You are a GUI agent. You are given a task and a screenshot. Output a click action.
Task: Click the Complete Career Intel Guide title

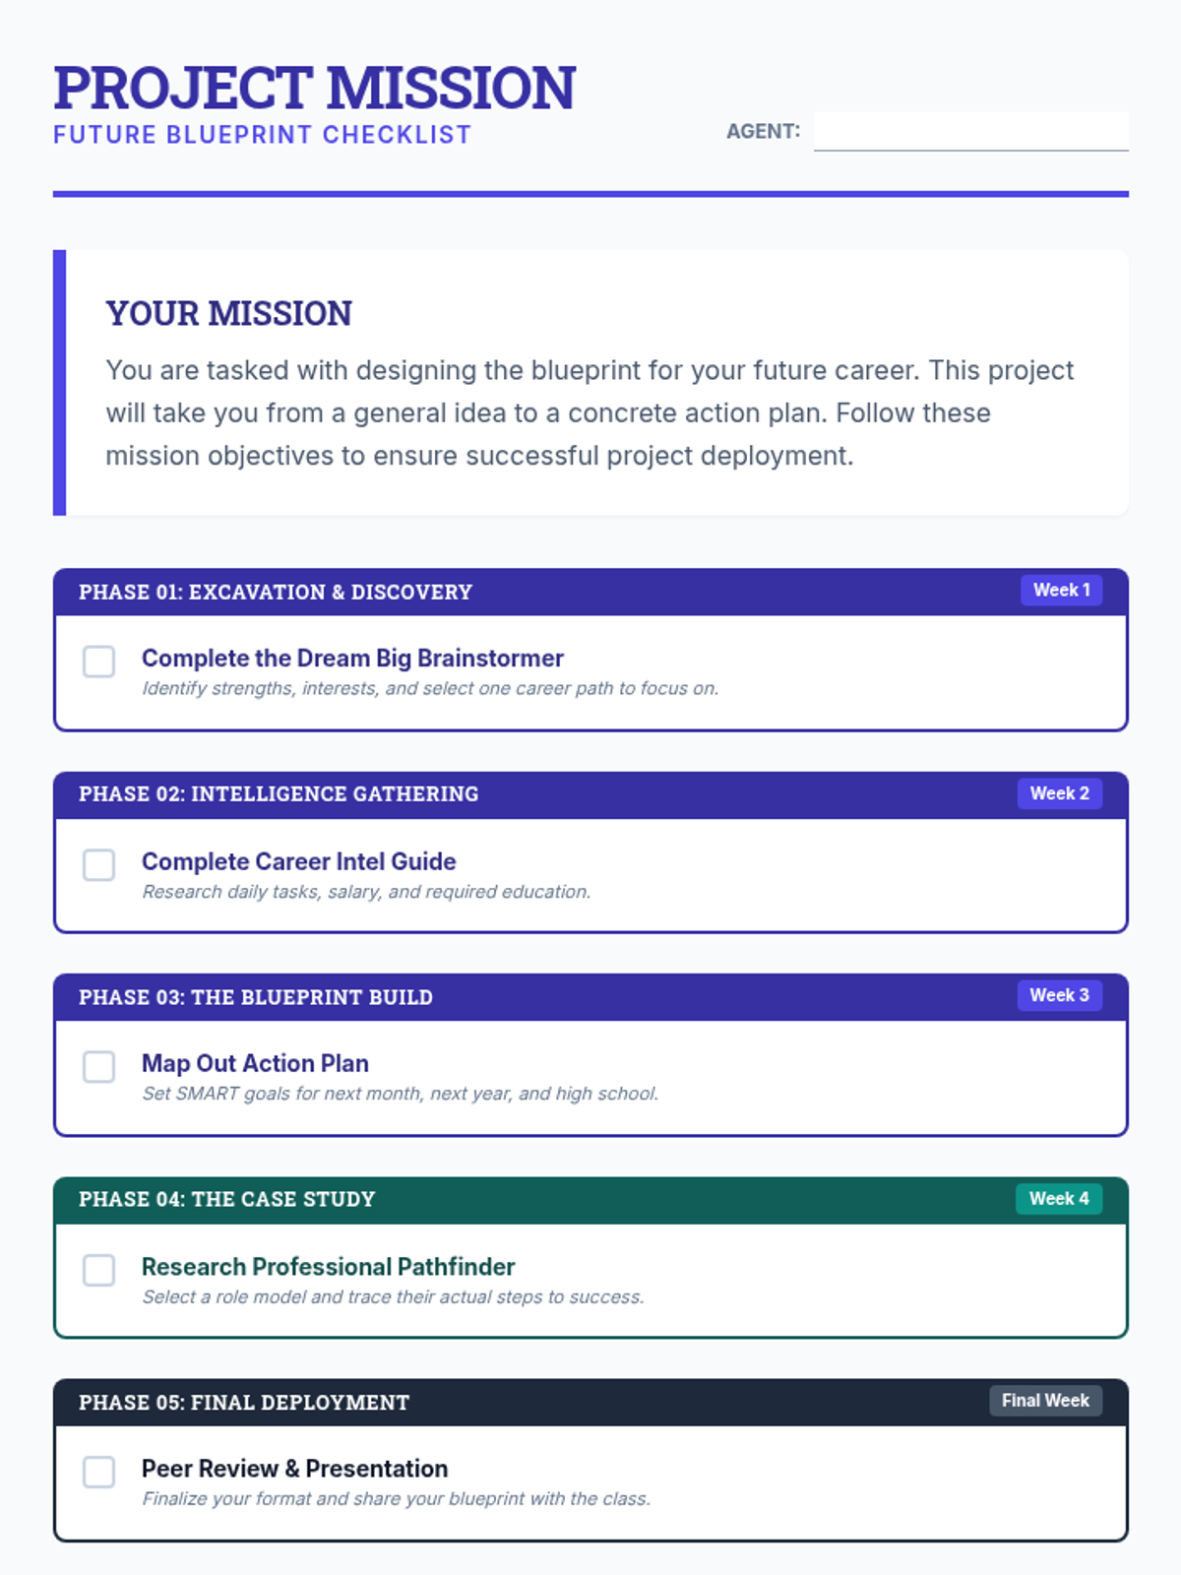click(299, 861)
